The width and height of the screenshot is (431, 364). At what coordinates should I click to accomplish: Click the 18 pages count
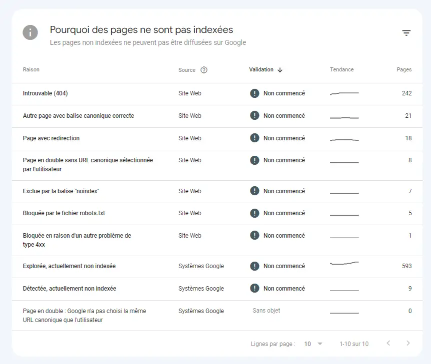[x=408, y=138]
